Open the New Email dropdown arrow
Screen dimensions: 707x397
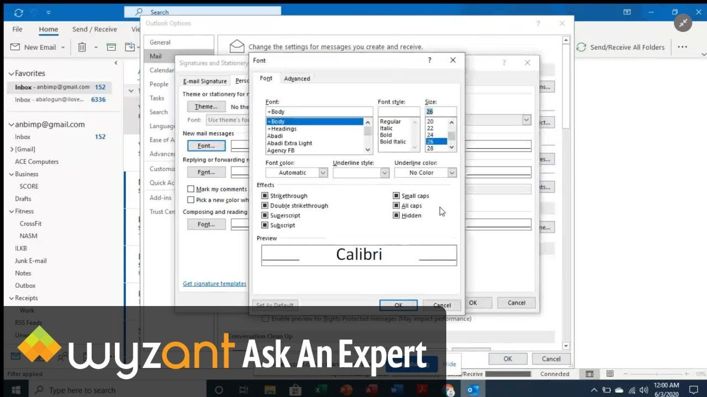pyautogui.click(x=62, y=47)
